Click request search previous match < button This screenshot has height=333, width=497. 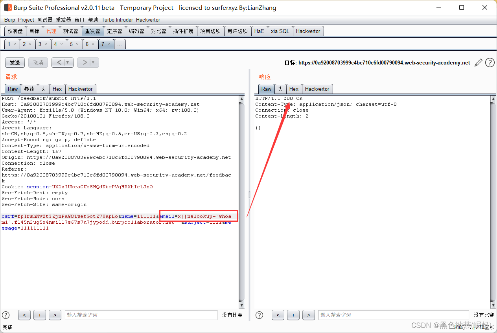tap(24, 315)
